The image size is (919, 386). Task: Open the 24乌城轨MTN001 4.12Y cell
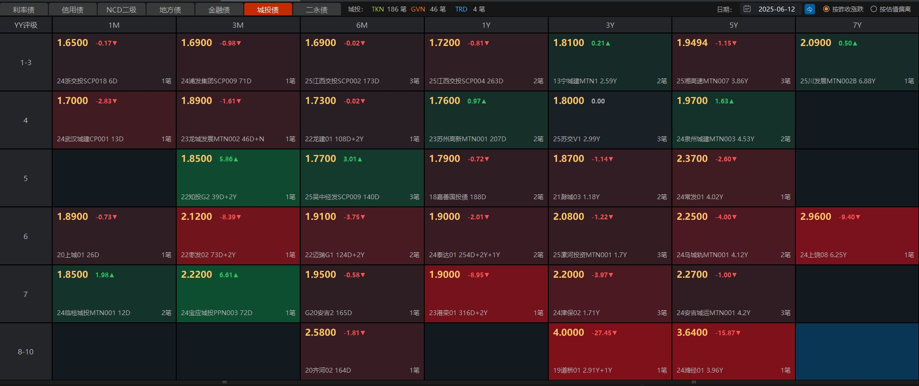coord(734,236)
